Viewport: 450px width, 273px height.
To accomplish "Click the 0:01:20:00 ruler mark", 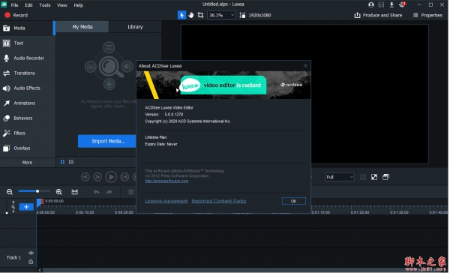I will click(x=360, y=212).
